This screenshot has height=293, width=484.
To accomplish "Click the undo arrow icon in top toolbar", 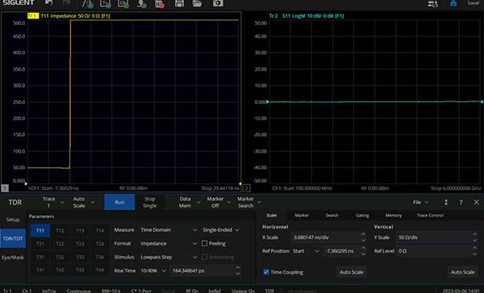I will pyautogui.click(x=48, y=2).
